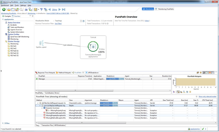This screenshot has width=219, height=132.
Task: Click the synthetic request node icon
Action: click(x=41, y=43)
